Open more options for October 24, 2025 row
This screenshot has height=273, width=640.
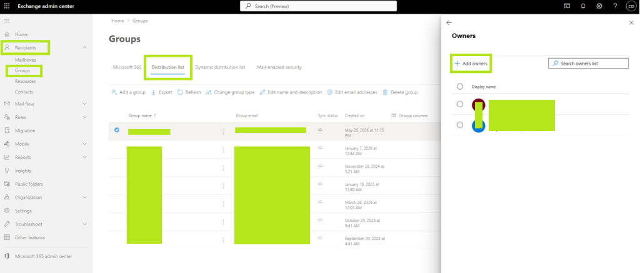(x=223, y=222)
